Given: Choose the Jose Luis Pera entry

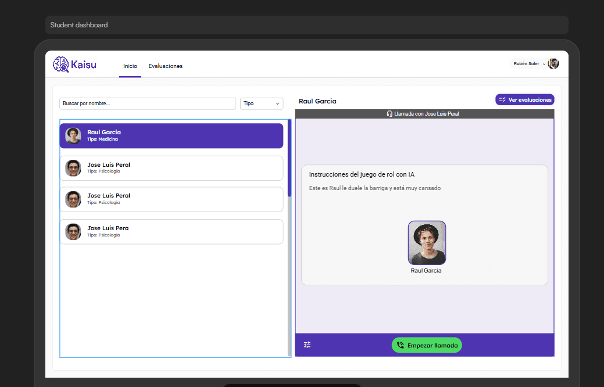Looking at the screenshot, I should pyautogui.click(x=171, y=231).
